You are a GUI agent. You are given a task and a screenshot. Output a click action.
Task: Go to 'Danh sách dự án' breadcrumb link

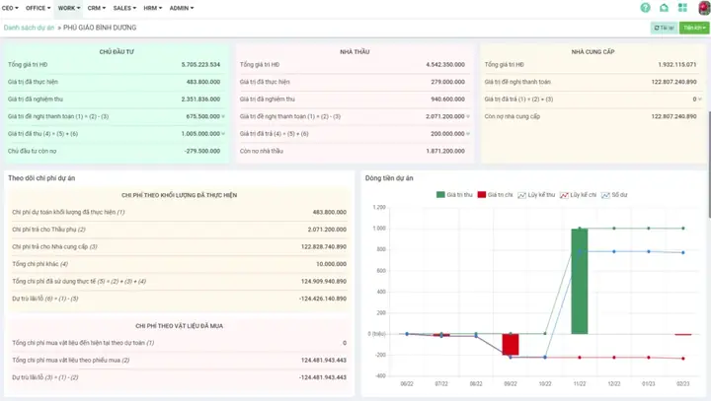pyautogui.click(x=29, y=28)
